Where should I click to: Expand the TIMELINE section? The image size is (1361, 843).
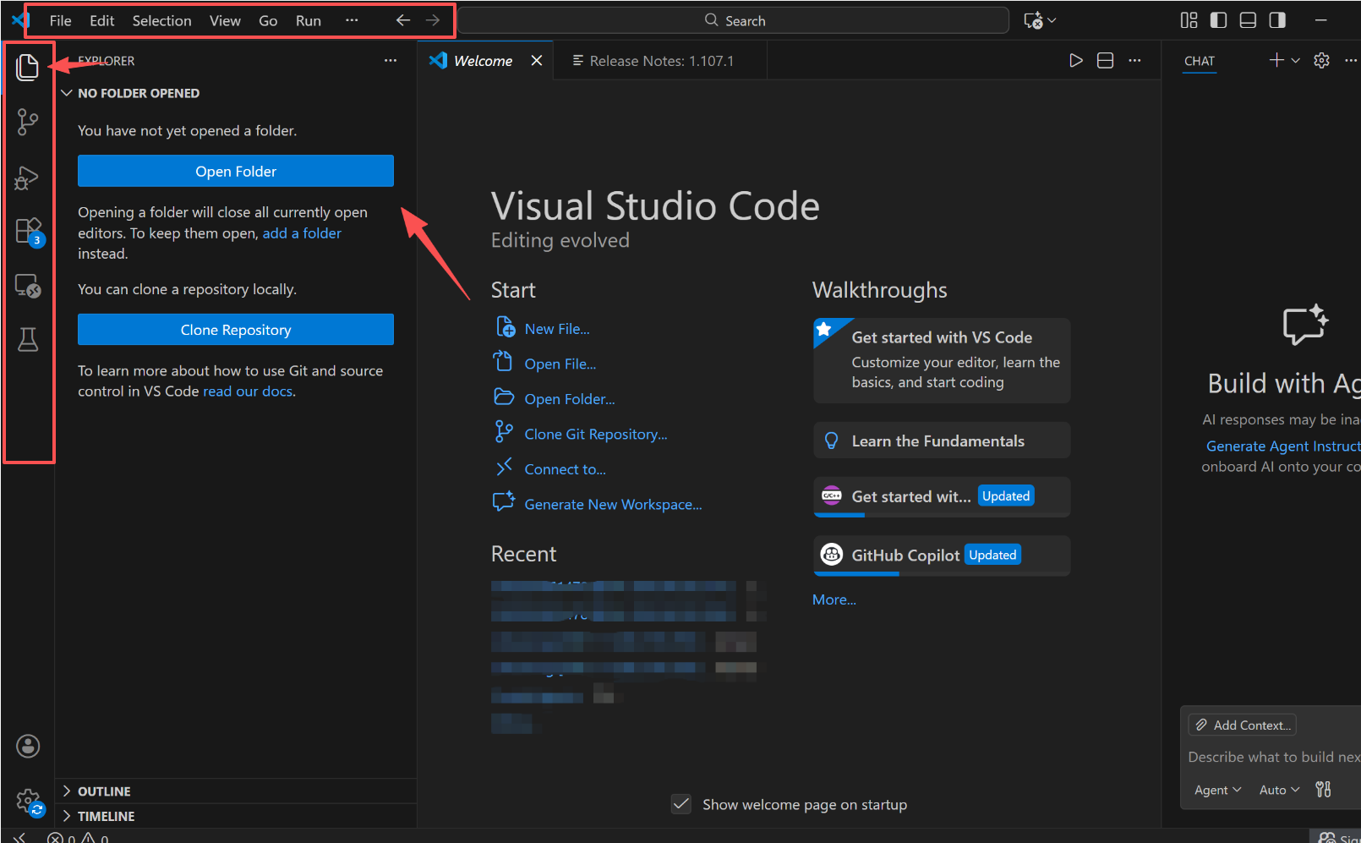[x=106, y=816]
